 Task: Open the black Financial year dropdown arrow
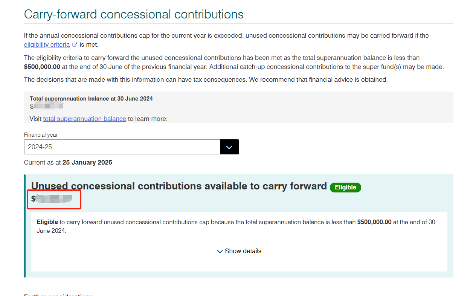click(229, 147)
